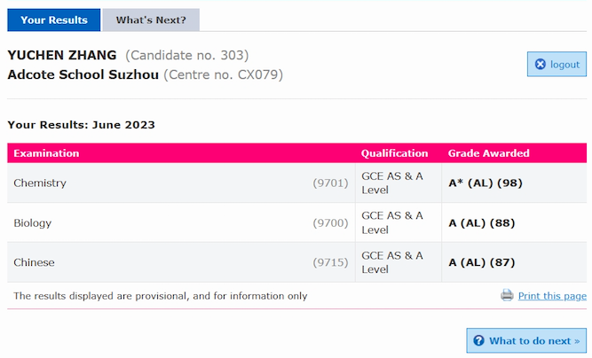Click the Your Results: June 2023 heading

pyautogui.click(x=81, y=125)
